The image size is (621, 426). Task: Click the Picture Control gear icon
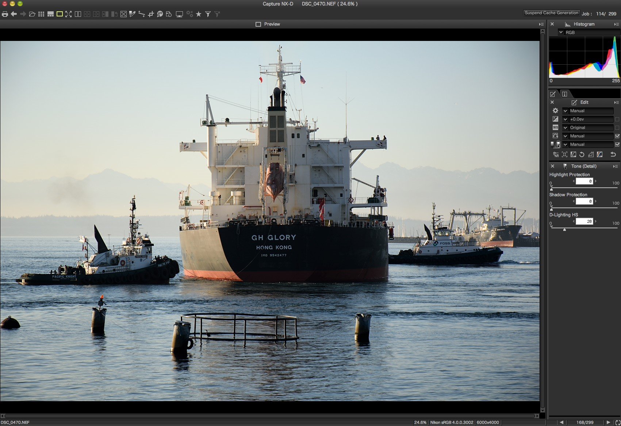555,111
